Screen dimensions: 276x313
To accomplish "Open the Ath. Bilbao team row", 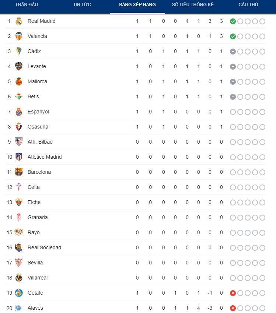I will click(x=135, y=142).
